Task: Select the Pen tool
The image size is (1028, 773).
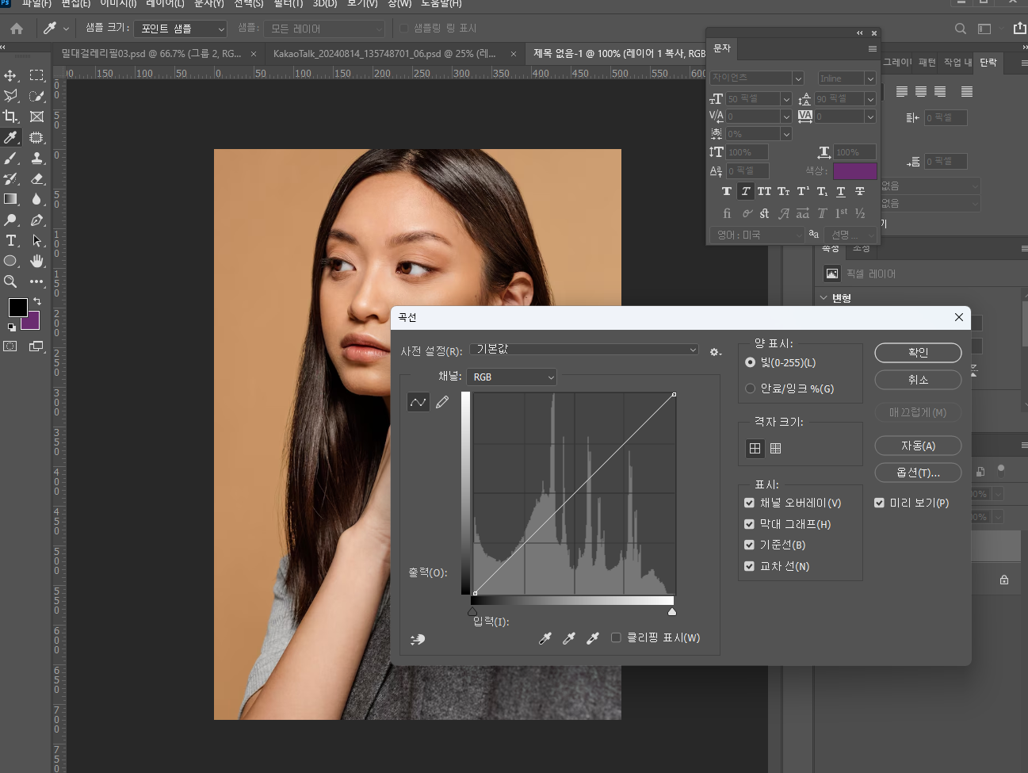Action: coord(36,220)
